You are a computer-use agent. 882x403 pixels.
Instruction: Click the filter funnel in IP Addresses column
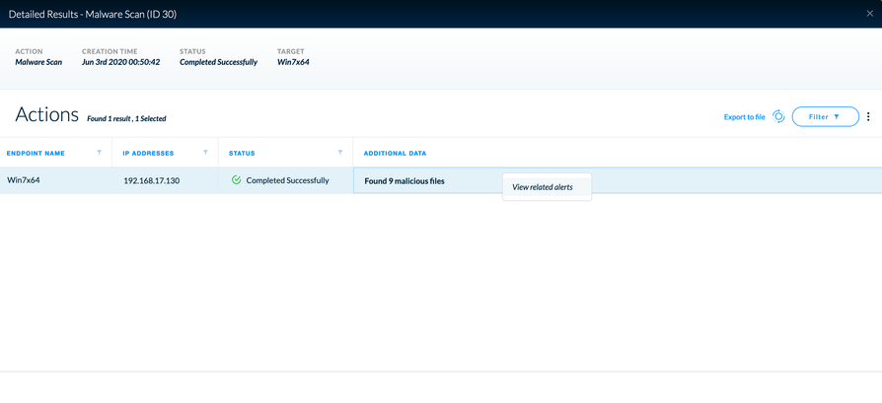[x=205, y=153]
